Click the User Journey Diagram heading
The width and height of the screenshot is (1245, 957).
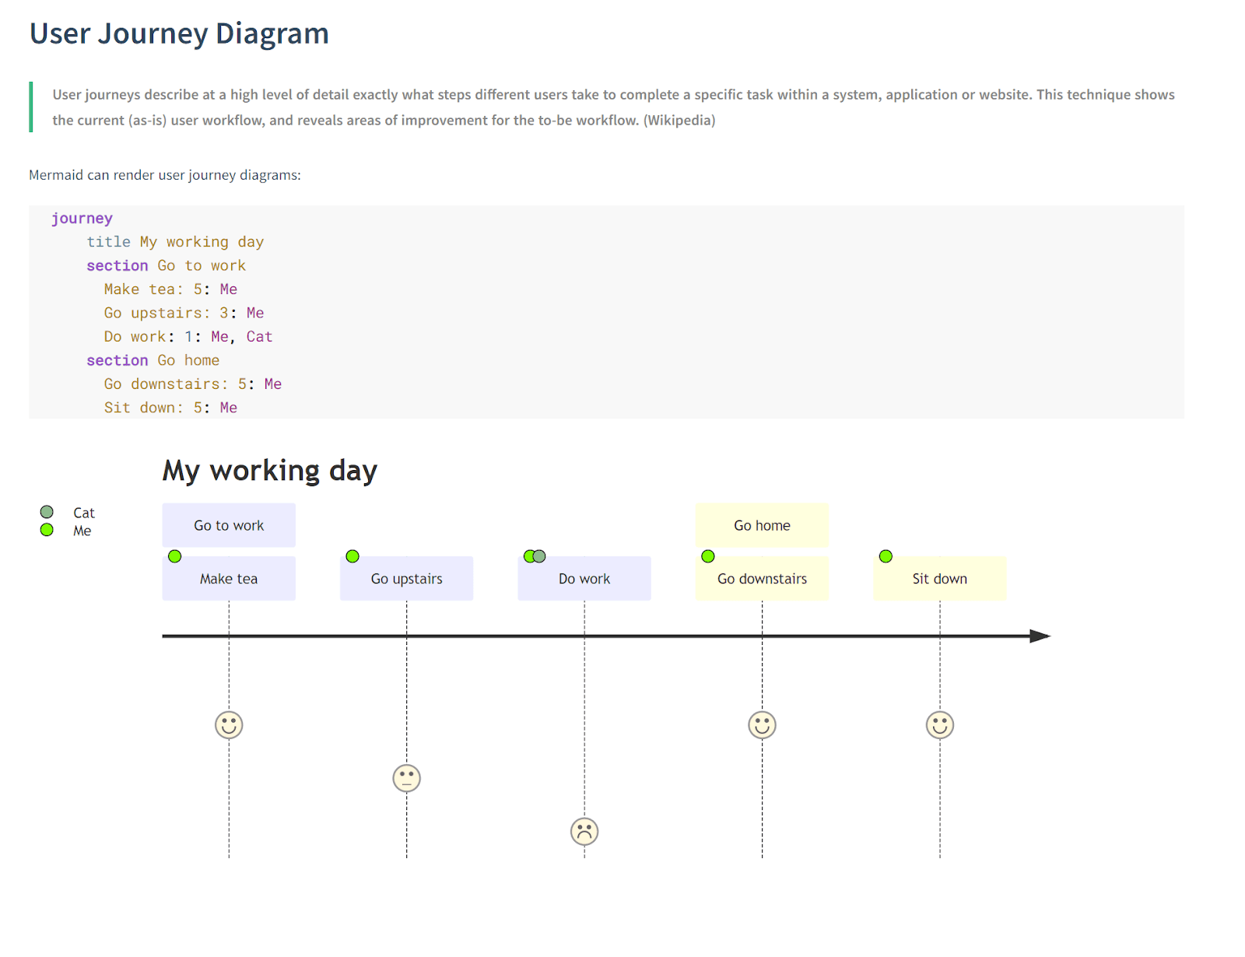178,33
